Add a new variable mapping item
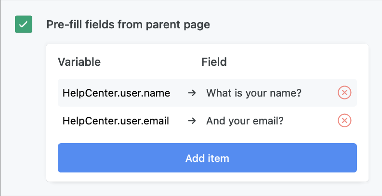This screenshot has height=196, width=382. 207,158
